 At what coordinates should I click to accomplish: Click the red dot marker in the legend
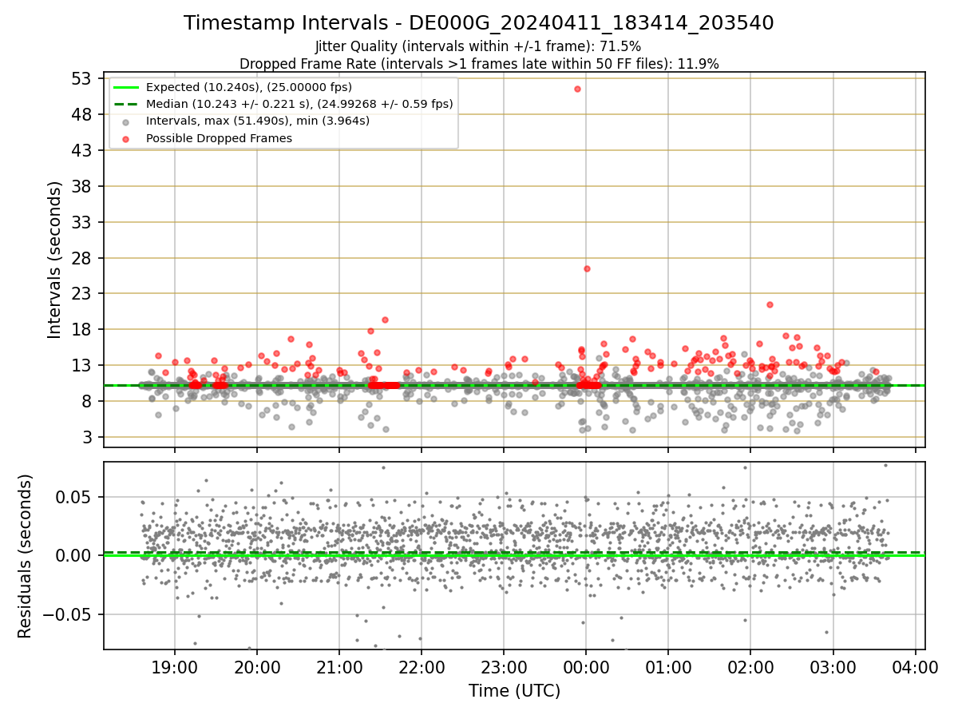(126, 138)
